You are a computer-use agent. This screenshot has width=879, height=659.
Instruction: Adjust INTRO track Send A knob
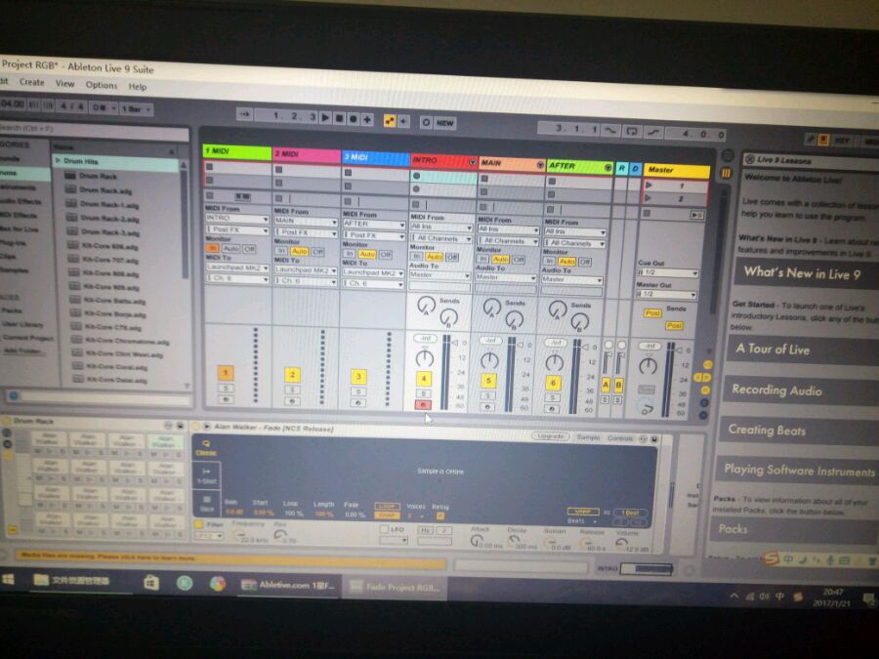click(x=426, y=306)
